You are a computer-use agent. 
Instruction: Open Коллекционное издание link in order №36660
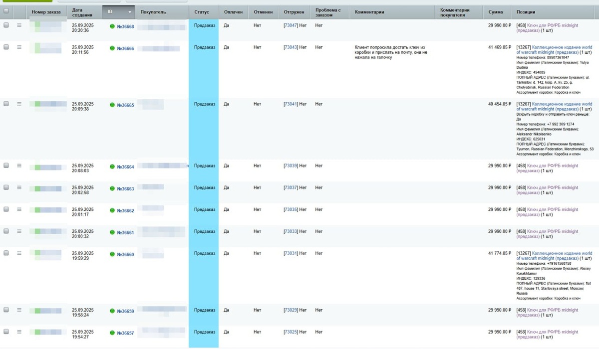click(555, 256)
